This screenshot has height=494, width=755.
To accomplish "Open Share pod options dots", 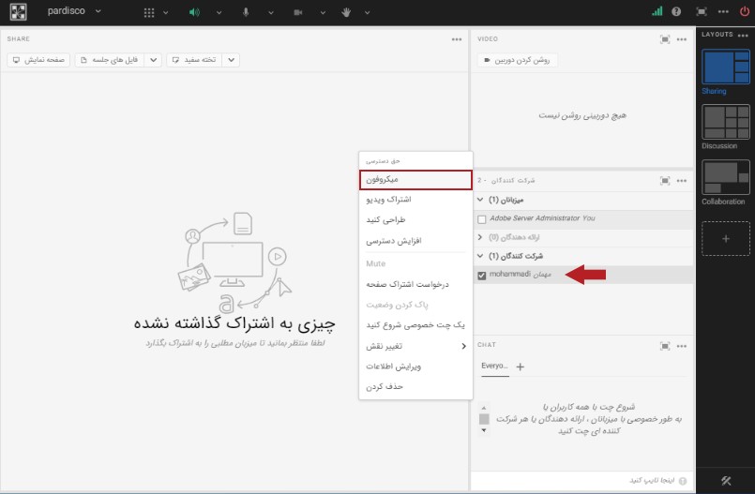I will point(457,39).
